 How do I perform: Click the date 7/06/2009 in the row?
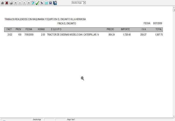click(29, 35)
